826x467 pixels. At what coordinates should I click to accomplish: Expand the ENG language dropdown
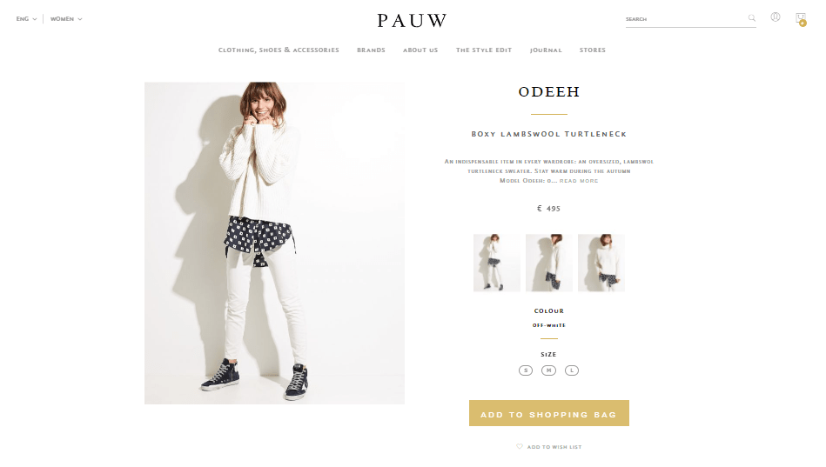click(x=26, y=19)
